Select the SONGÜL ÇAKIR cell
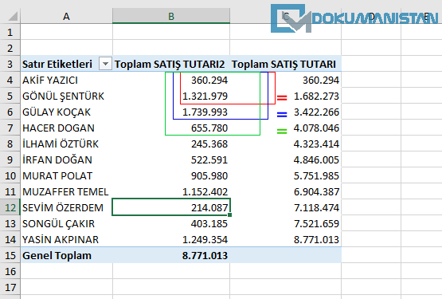Screen dimensions: 442x299 pyautogui.click(x=67, y=223)
